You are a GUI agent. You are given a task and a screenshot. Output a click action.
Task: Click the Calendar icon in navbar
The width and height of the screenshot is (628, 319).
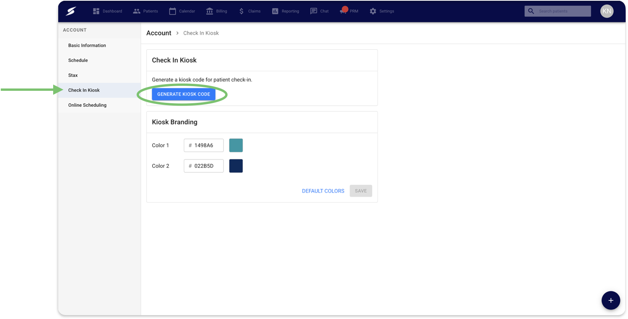[173, 11]
